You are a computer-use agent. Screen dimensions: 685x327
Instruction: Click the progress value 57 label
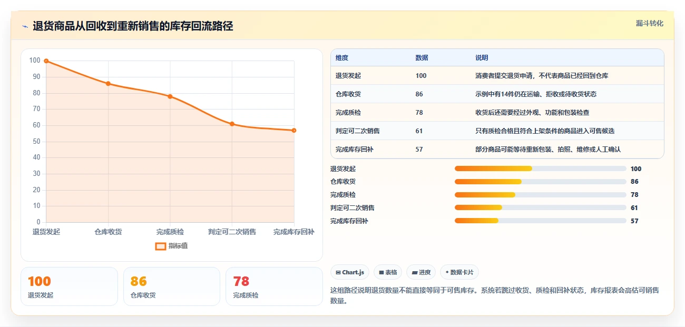[634, 221]
